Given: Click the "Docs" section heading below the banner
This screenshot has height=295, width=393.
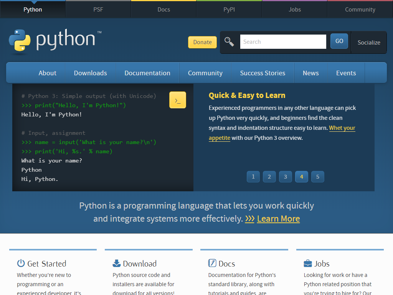Looking at the screenshot, I should [227, 264].
